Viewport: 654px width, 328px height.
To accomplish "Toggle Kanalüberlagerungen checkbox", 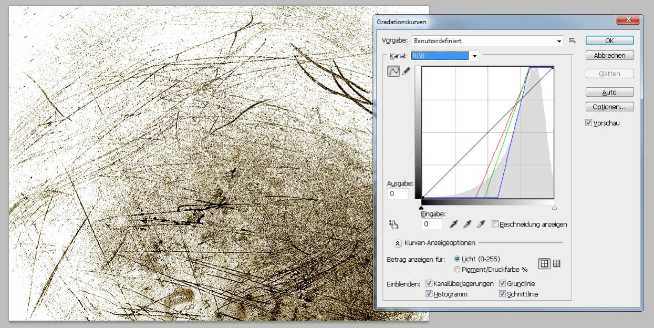I will tap(429, 283).
